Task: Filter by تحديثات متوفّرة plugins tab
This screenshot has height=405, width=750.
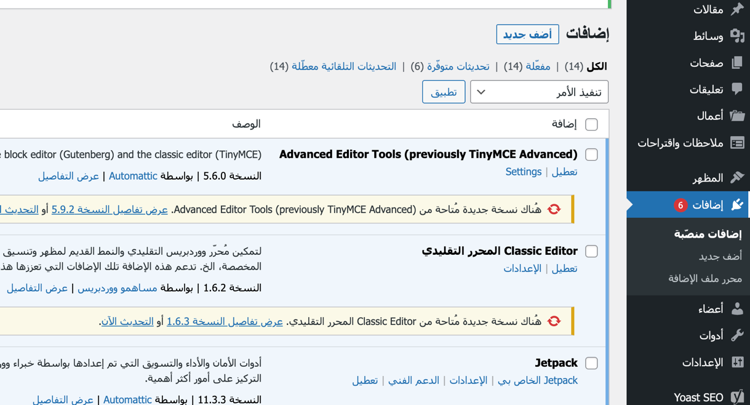Action: tap(458, 66)
